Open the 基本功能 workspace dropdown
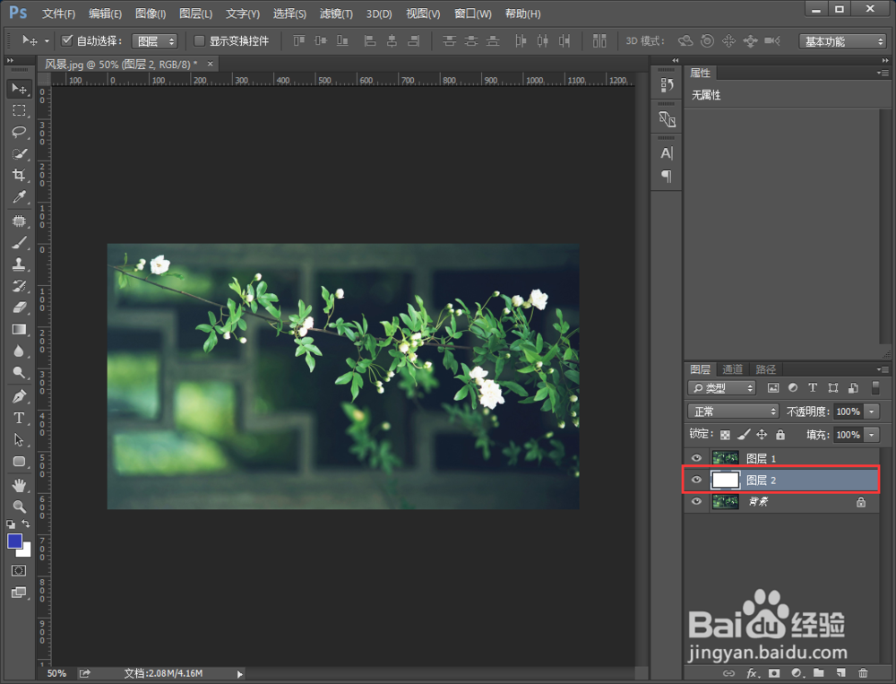 [x=842, y=41]
